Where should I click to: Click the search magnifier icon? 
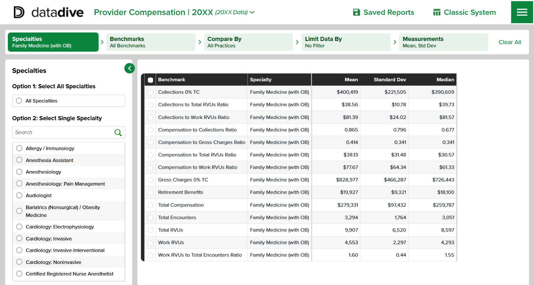[x=118, y=133]
